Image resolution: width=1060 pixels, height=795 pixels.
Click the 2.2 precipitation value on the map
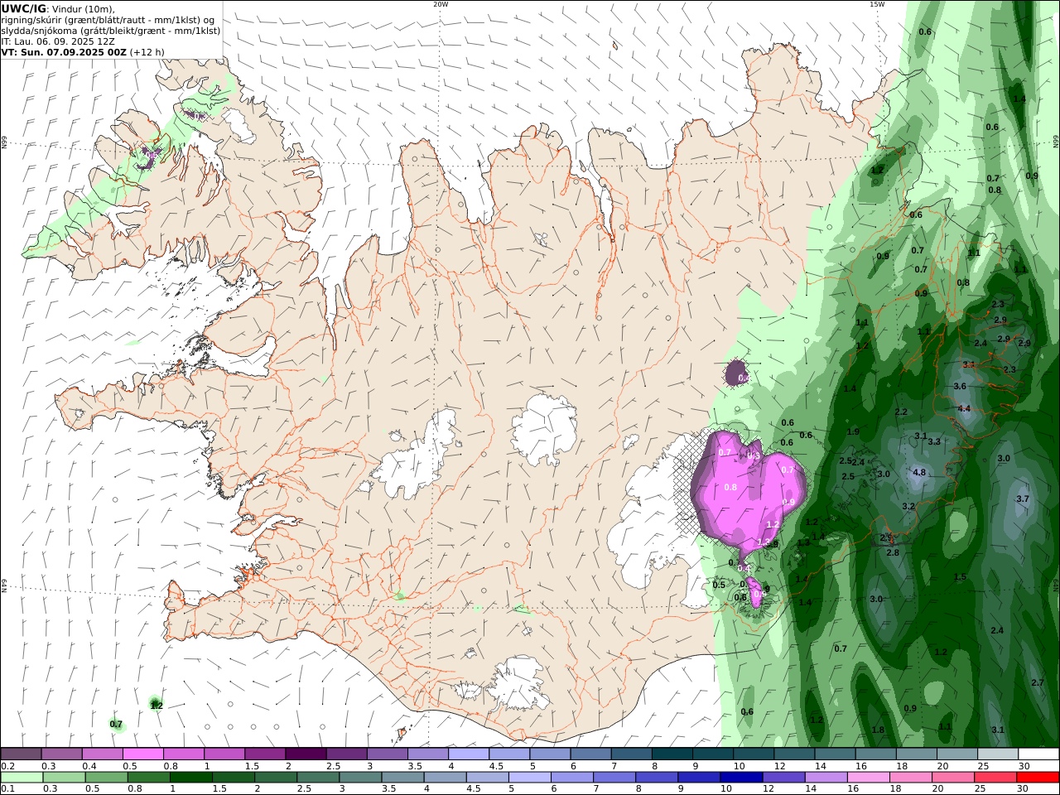901,412
